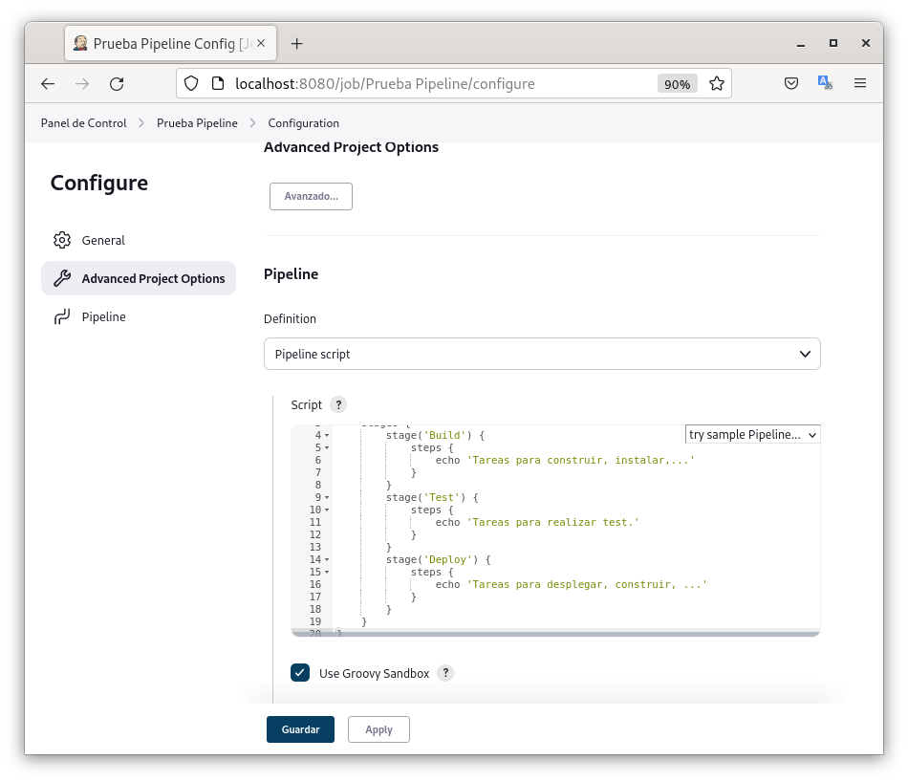908x782 pixels.
Task: Navigate to Panel de Control breadcrumb
Action: 83,123
